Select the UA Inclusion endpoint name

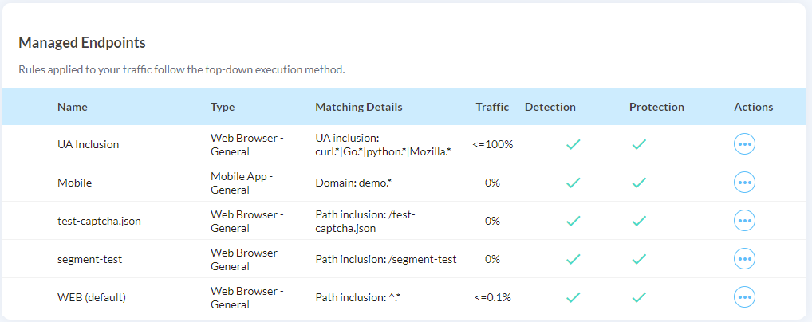[88, 144]
